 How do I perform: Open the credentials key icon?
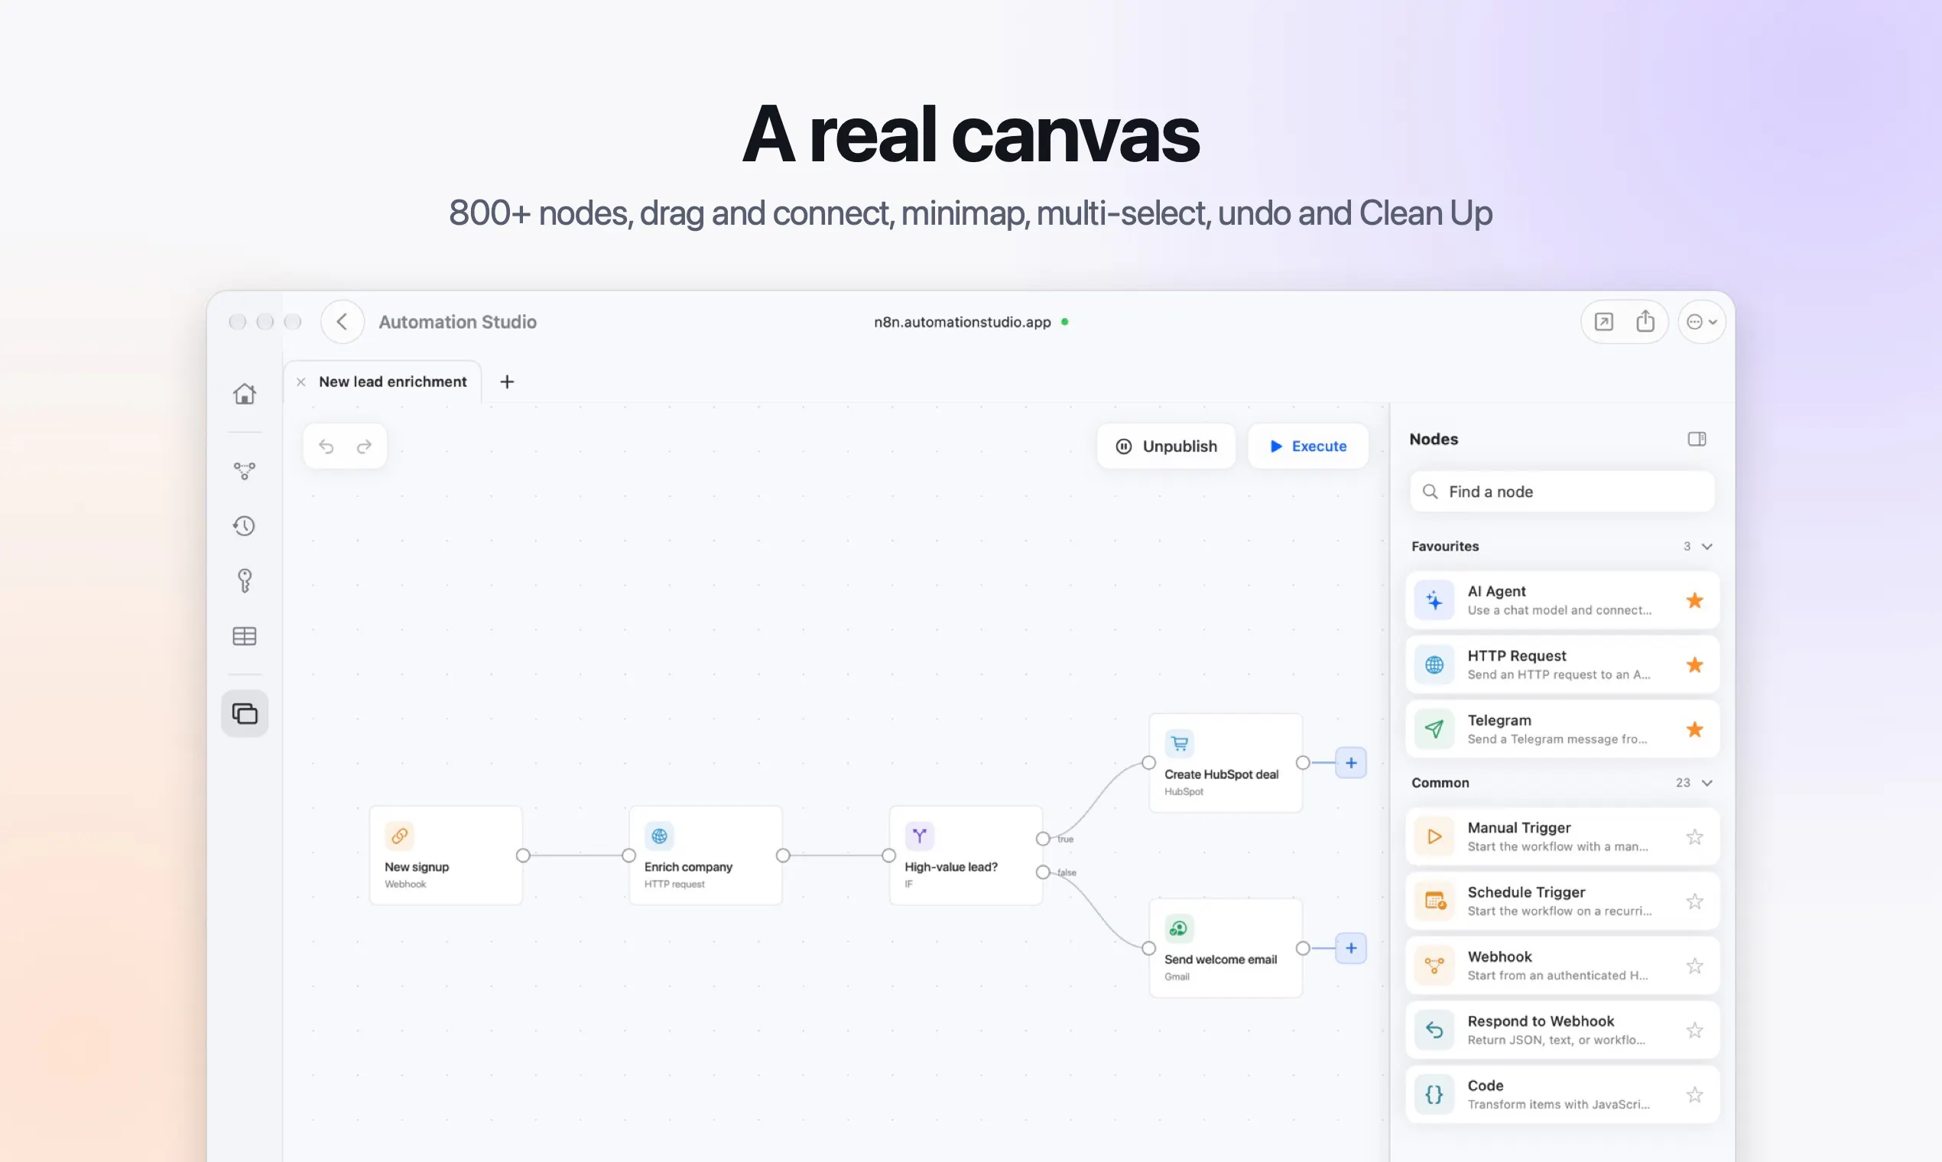point(245,580)
